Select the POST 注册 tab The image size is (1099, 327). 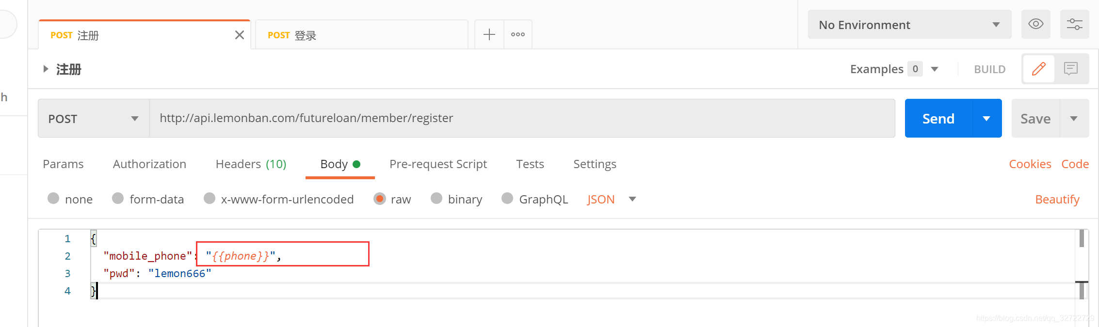coord(144,35)
